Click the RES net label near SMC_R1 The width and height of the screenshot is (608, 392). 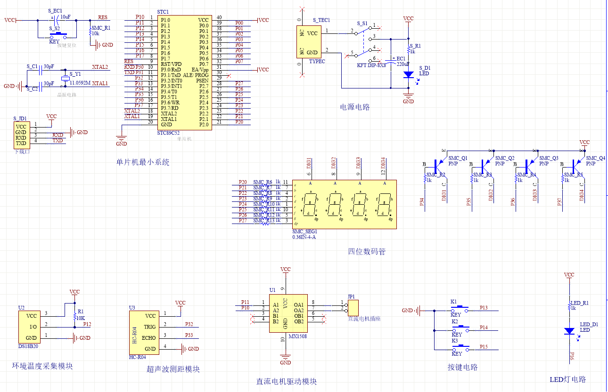tap(103, 17)
